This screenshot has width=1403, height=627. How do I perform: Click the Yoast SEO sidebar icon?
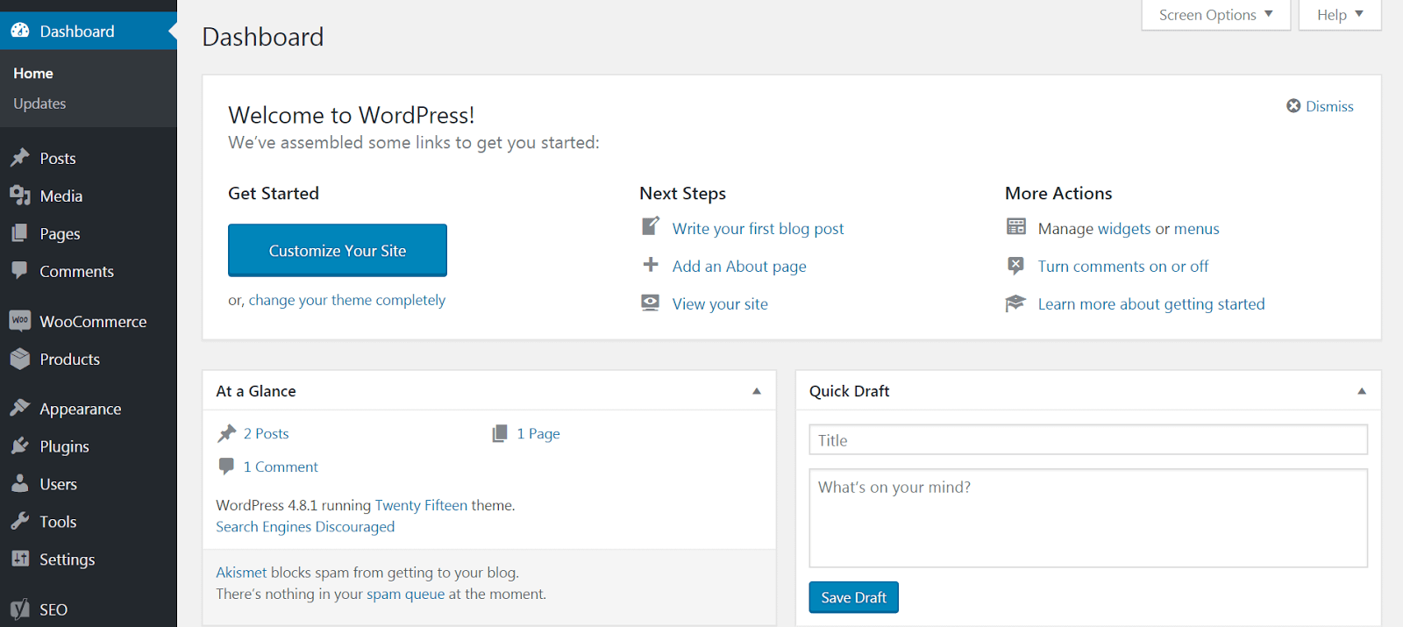point(20,609)
